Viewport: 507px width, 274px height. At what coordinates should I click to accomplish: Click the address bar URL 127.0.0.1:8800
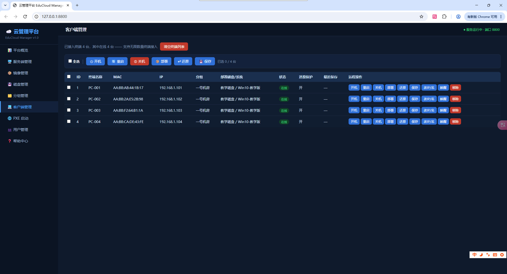(54, 17)
